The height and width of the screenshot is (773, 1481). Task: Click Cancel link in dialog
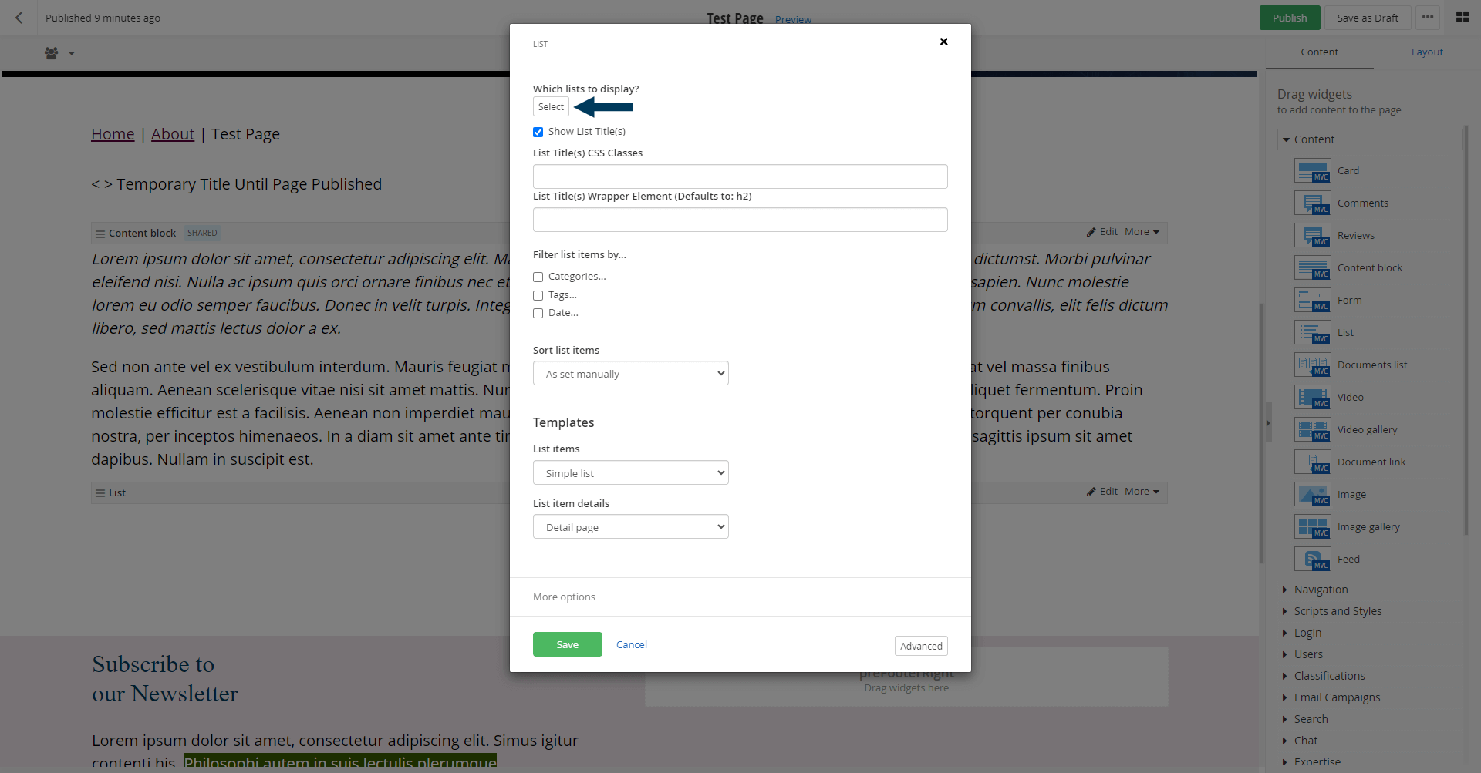631,645
